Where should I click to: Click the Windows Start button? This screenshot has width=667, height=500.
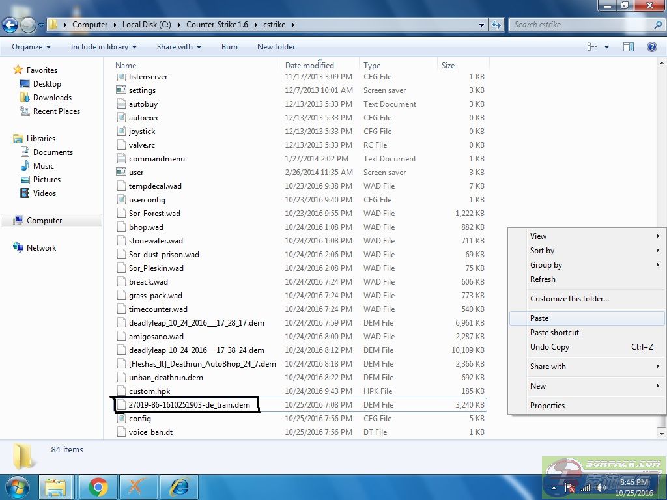point(18,487)
